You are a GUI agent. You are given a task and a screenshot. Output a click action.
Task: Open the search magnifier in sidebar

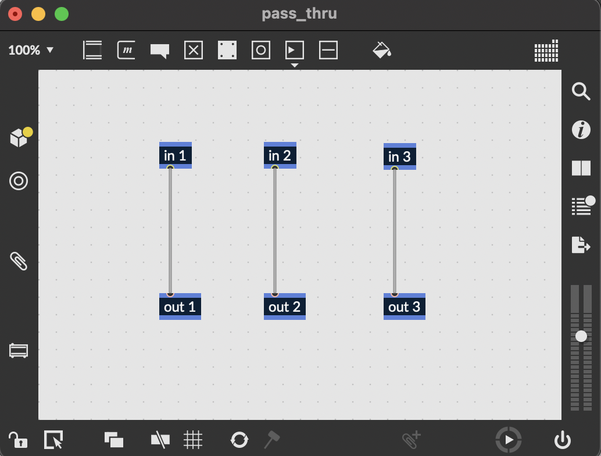pos(581,91)
